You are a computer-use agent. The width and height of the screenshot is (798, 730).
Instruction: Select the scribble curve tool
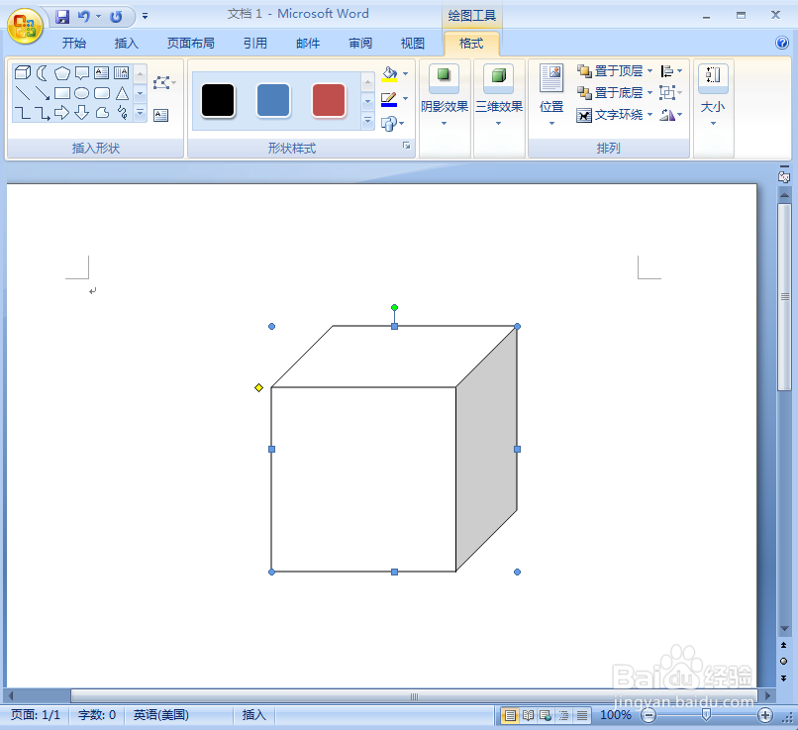[x=122, y=113]
